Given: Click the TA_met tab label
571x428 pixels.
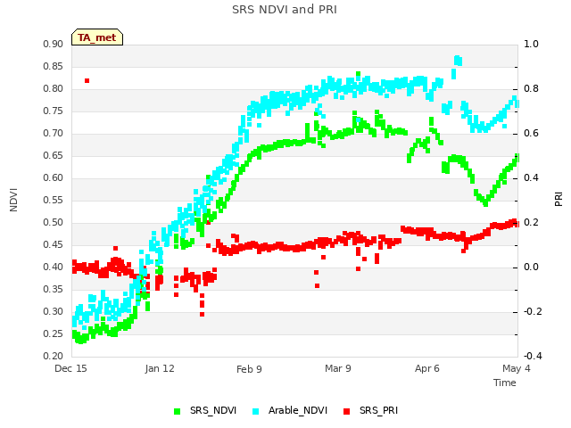Looking at the screenshot, I should coord(97,37).
